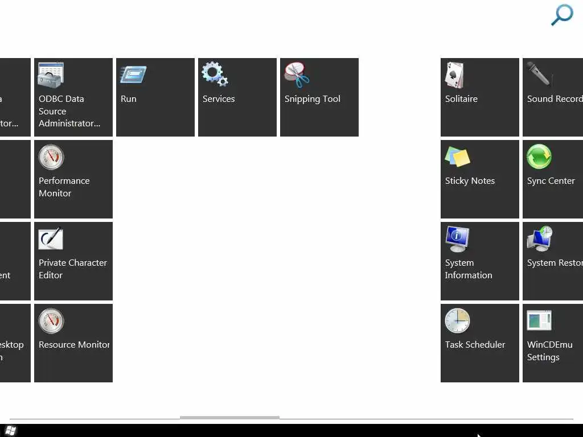Click Private Character Editor pen icon
Viewport: 583px width, 437px height.
coord(51,238)
